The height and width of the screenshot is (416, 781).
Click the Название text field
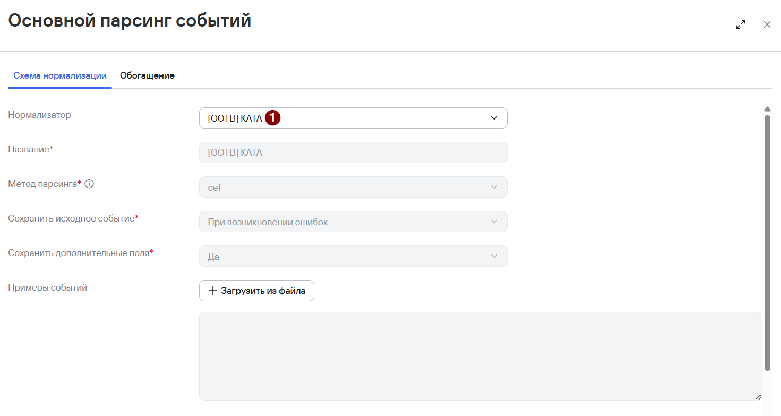[x=353, y=152]
